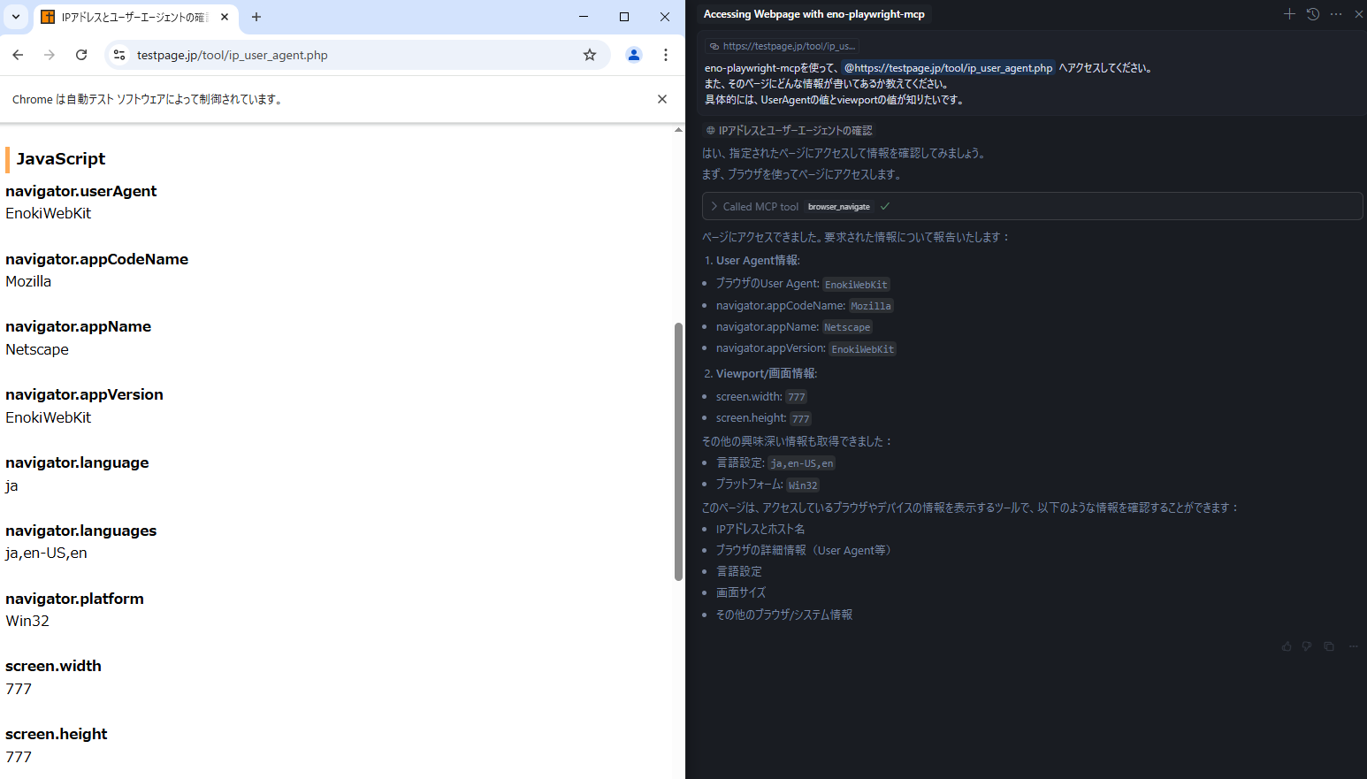Click the navigator.userAgent label
The height and width of the screenshot is (779, 1367).
coord(81,191)
